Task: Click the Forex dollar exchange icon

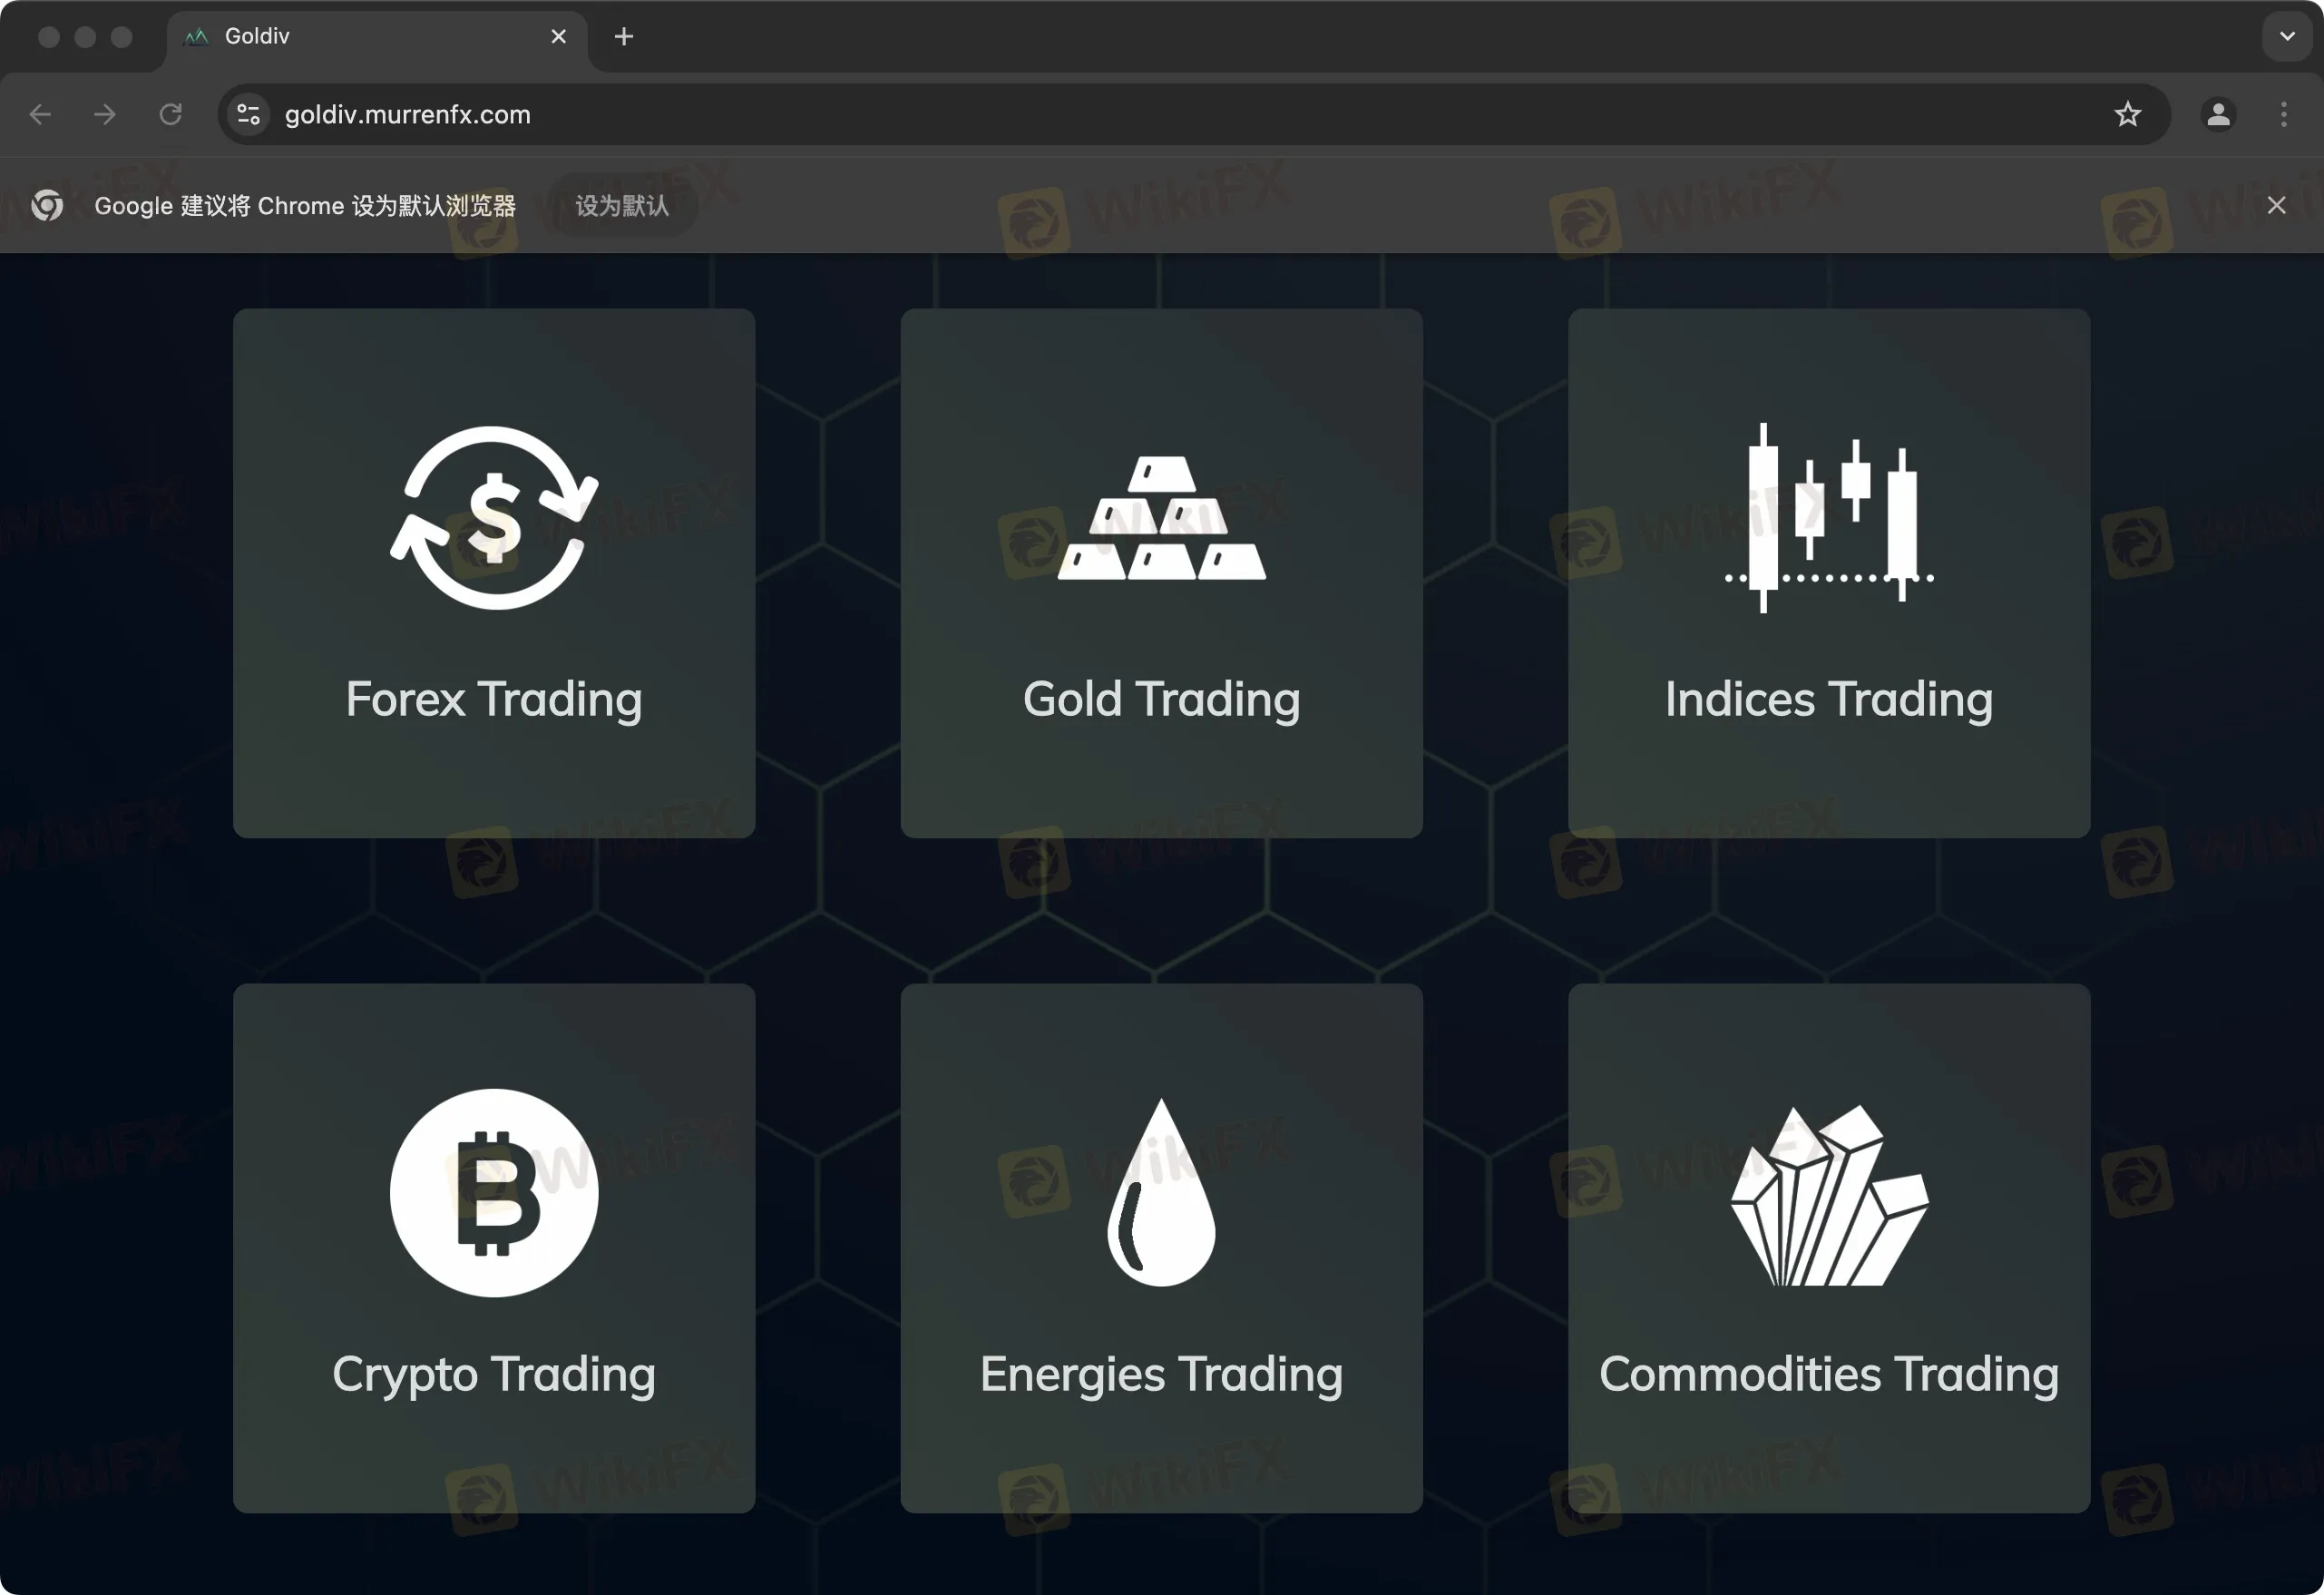Action: coord(494,518)
